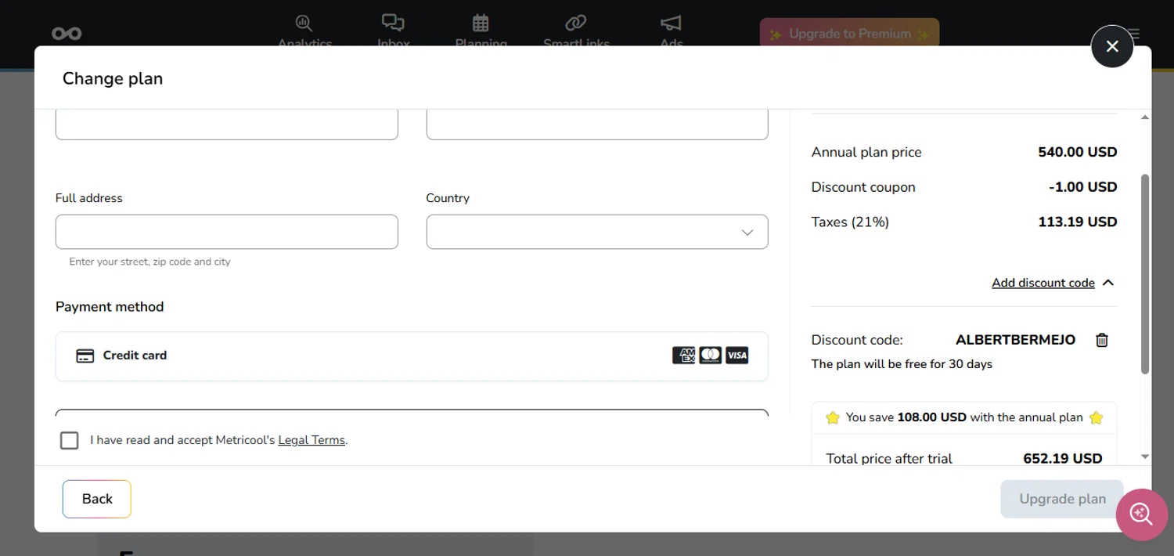Click the summary scrollbar down arrow
This screenshot has width=1174, height=556.
tap(1145, 457)
